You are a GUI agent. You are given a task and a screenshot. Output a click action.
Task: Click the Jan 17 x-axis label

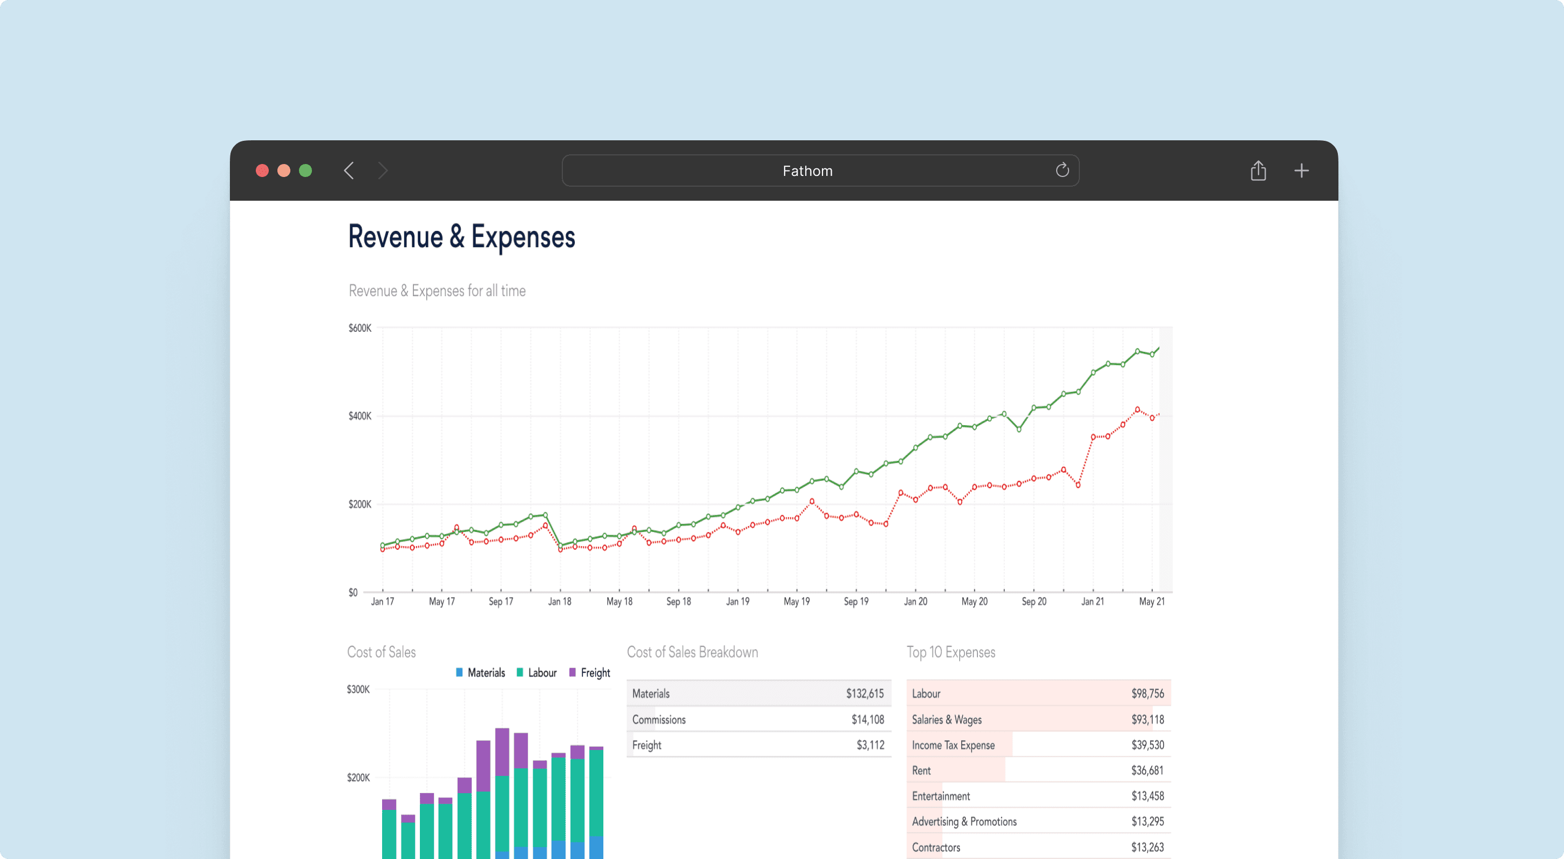(x=383, y=602)
